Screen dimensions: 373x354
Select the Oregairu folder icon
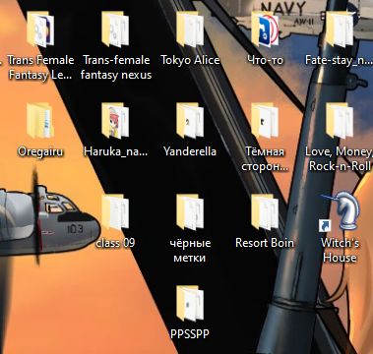click(x=40, y=120)
